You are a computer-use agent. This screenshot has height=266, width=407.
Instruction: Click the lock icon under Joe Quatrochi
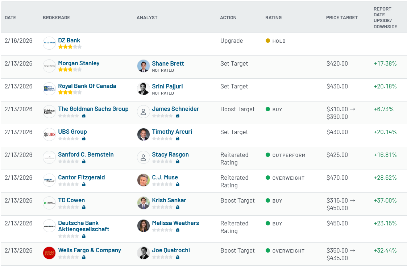178,257
